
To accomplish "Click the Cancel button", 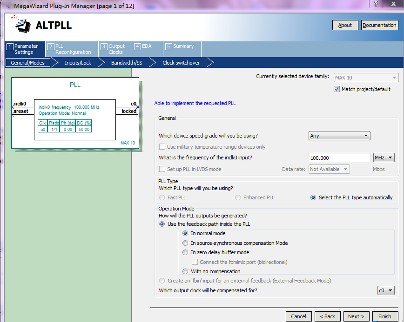I will coord(298,316).
